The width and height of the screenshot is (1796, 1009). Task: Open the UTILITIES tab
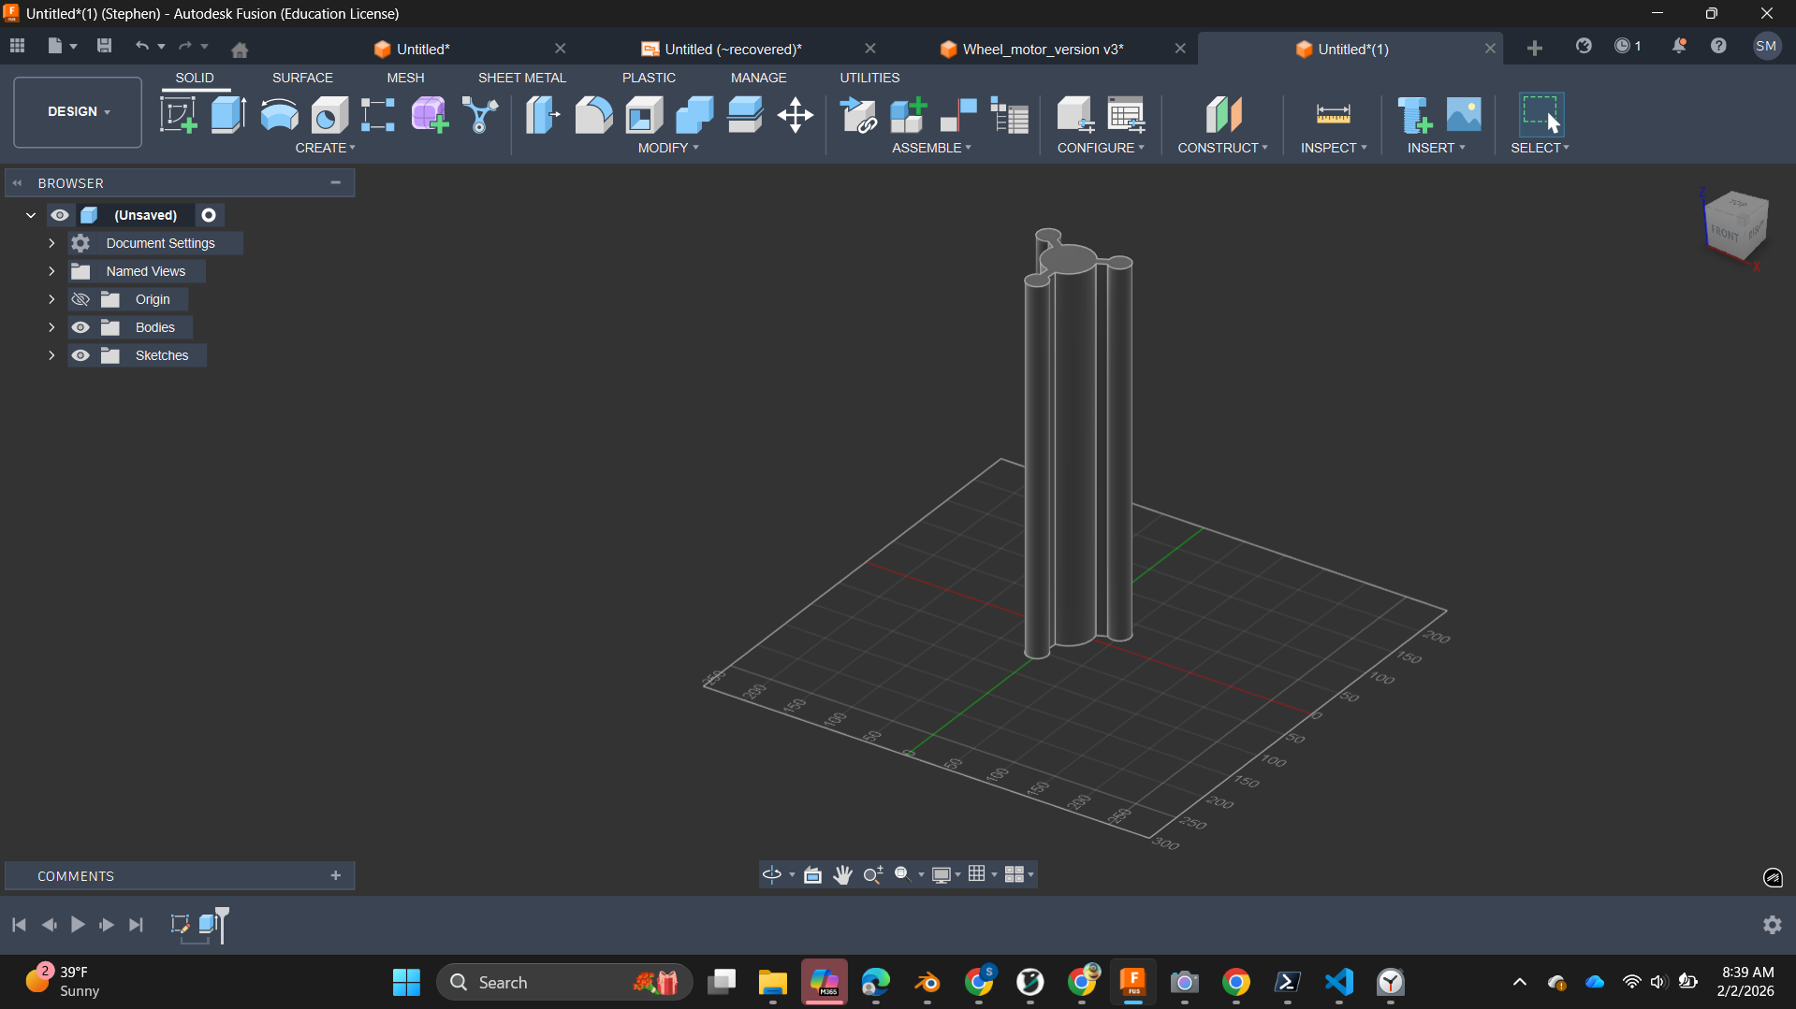point(869,78)
